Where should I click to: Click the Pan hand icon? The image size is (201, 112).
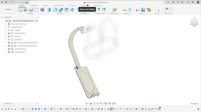coord(94,103)
